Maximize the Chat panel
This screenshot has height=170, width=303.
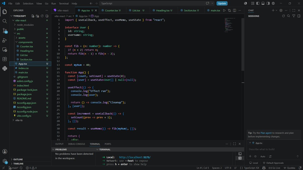(294, 10)
